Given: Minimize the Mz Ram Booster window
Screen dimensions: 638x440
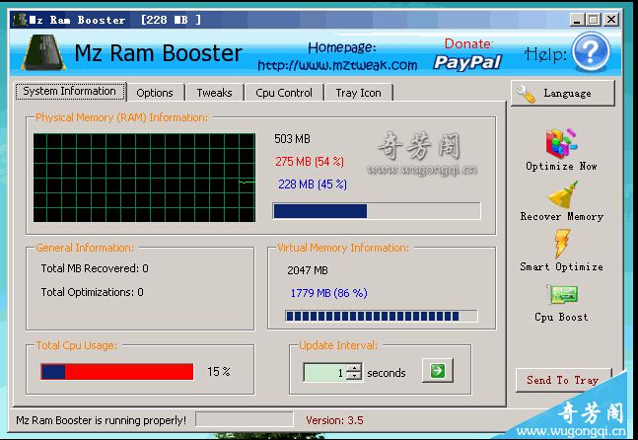Looking at the screenshot, I should click(x=577, y=20).
